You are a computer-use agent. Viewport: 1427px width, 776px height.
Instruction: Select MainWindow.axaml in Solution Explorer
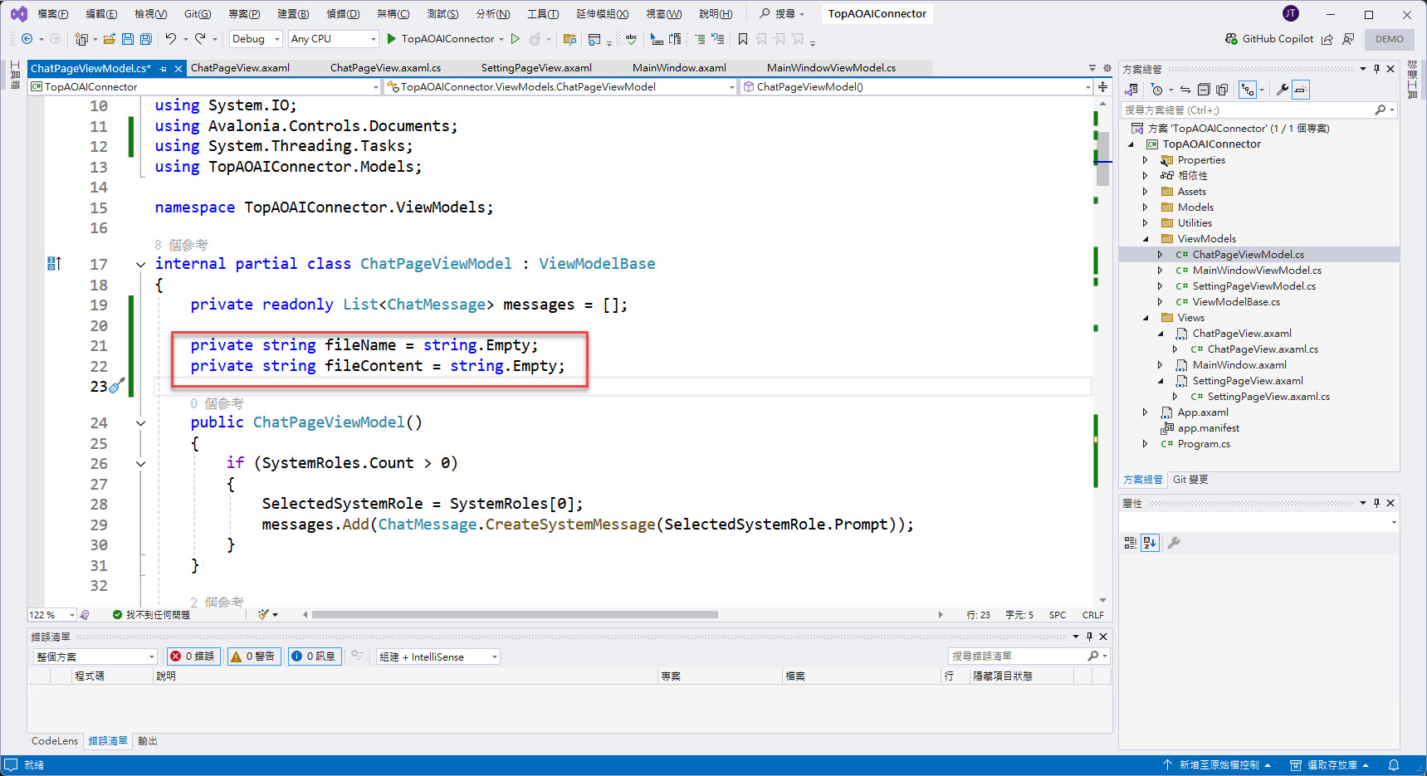coord(1239,365)
